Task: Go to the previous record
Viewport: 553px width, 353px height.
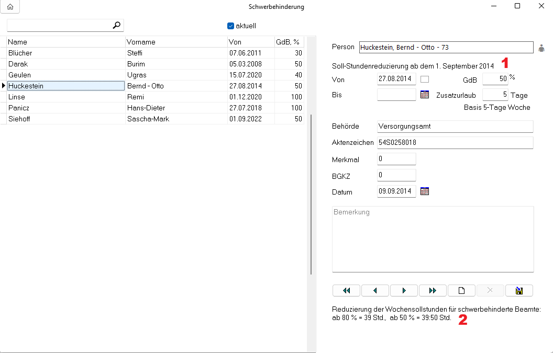Action: tap(375, 291)
